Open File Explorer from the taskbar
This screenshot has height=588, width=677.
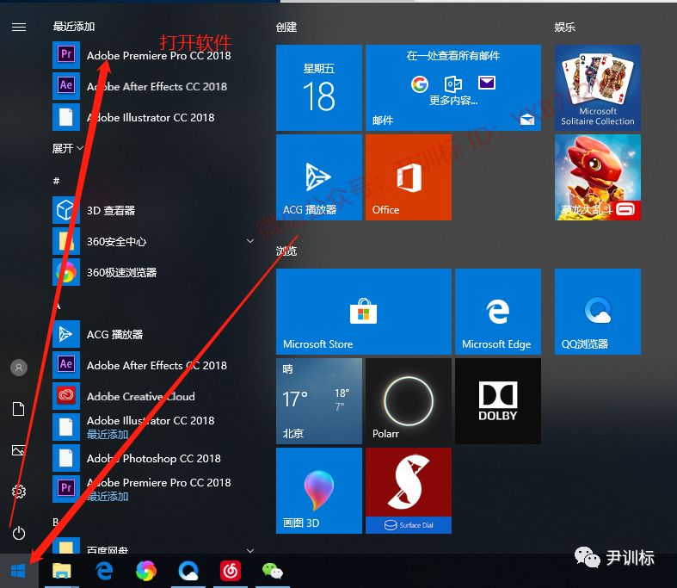point(61,571)
